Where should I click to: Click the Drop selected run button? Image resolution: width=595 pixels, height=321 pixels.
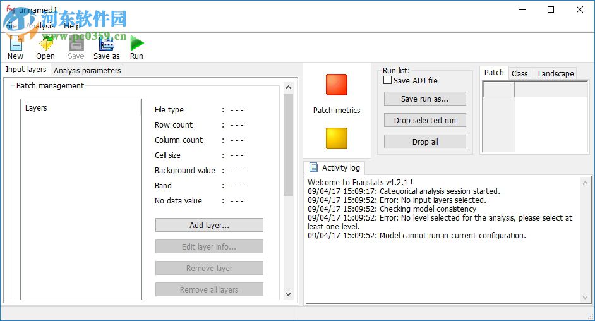(425, 120)
